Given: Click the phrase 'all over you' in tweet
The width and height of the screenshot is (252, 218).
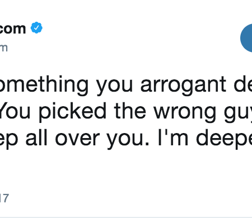Looking at the screenshot, I should coord(87,139).
